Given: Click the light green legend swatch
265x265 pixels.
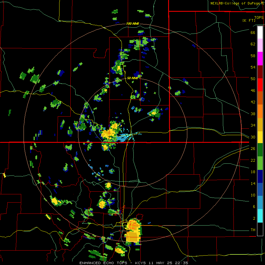Looking at the screenshot, I should pyautogui.click(x=260, y=163).
